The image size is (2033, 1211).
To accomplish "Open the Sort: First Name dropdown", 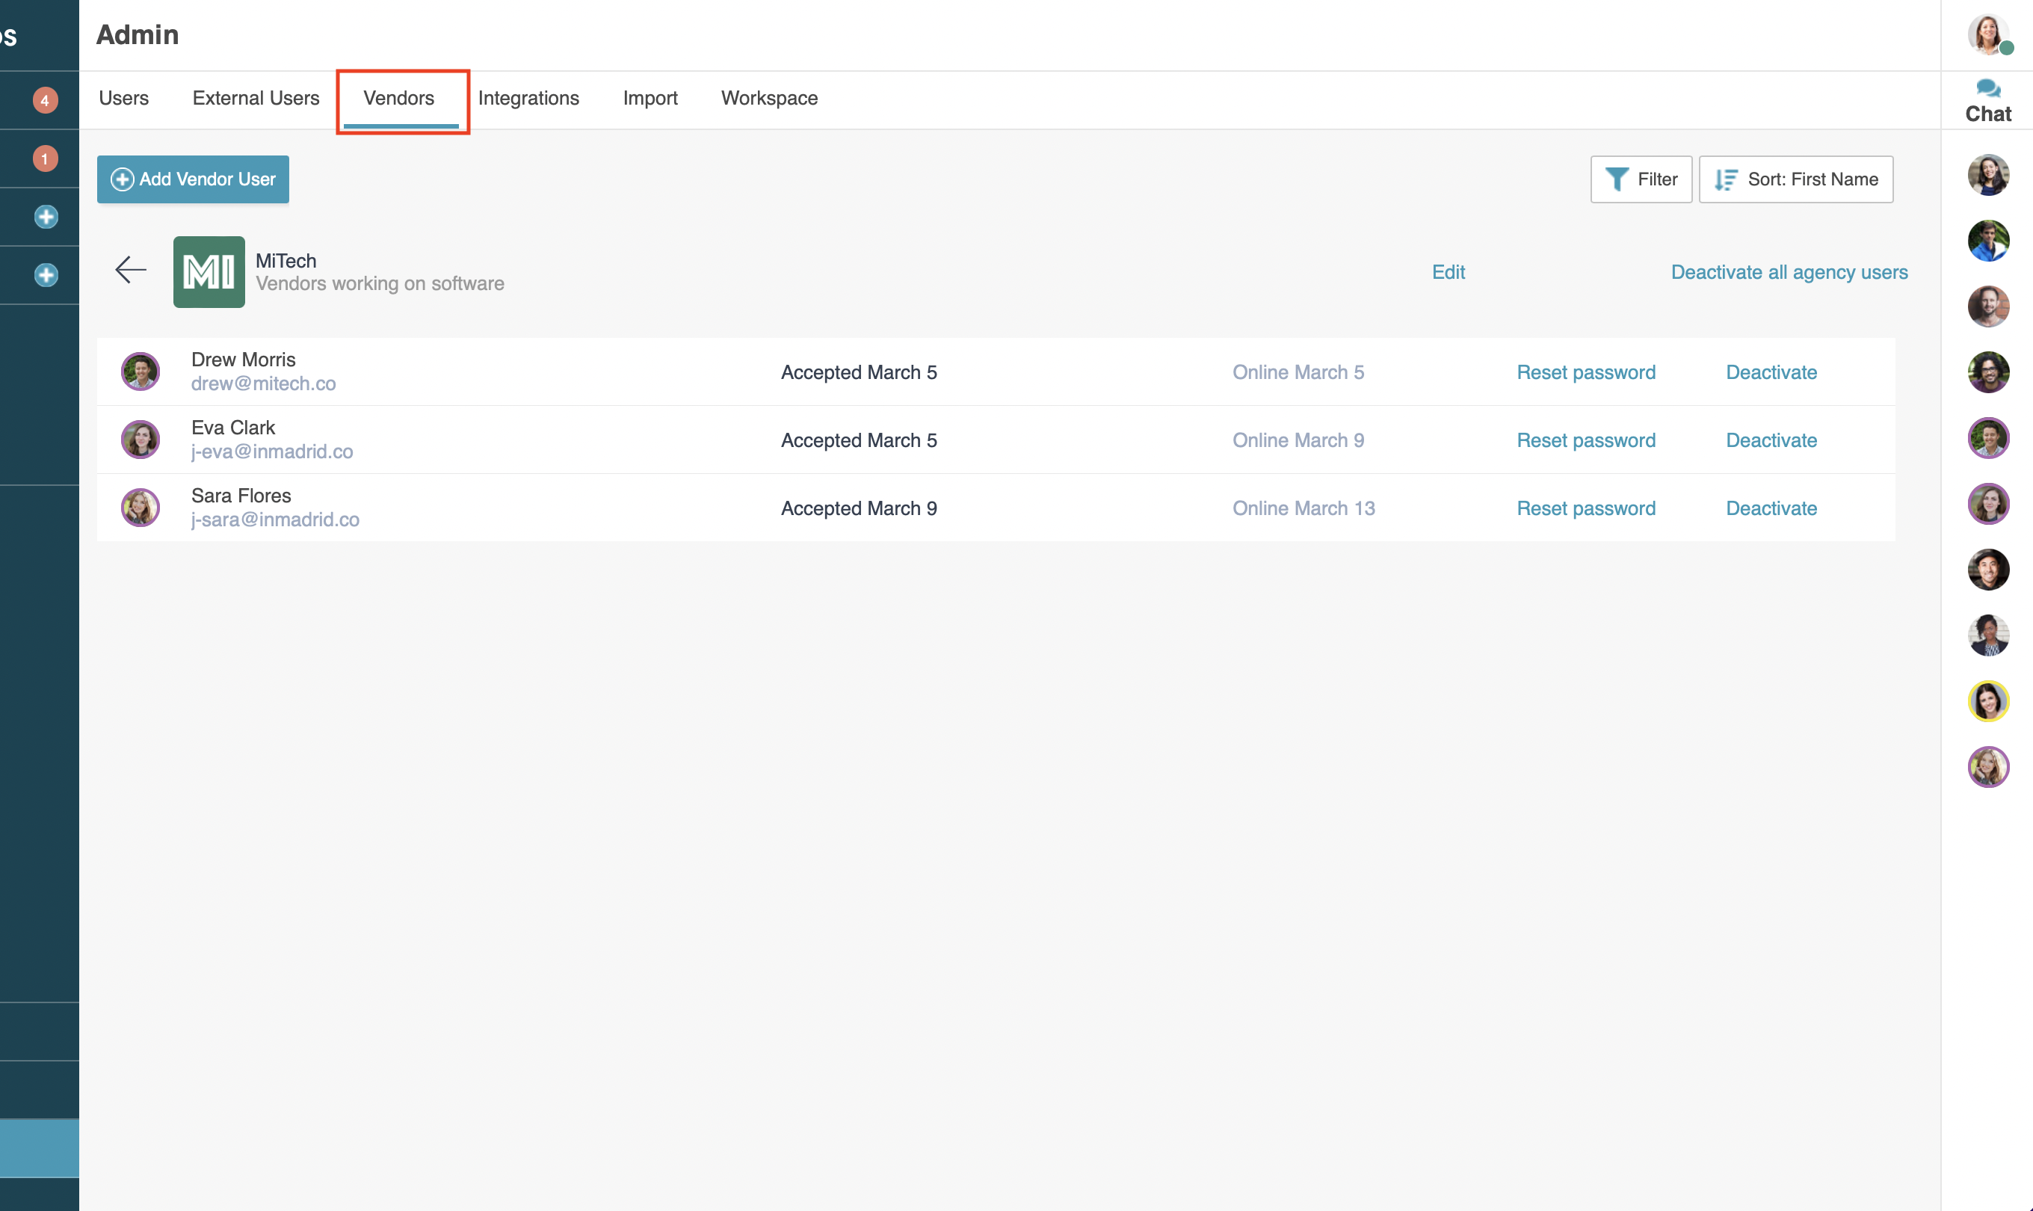I will point(1796,179).
